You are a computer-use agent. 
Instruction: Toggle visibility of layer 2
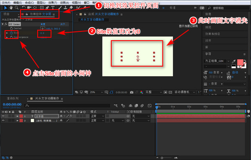[x=3, y=120]
